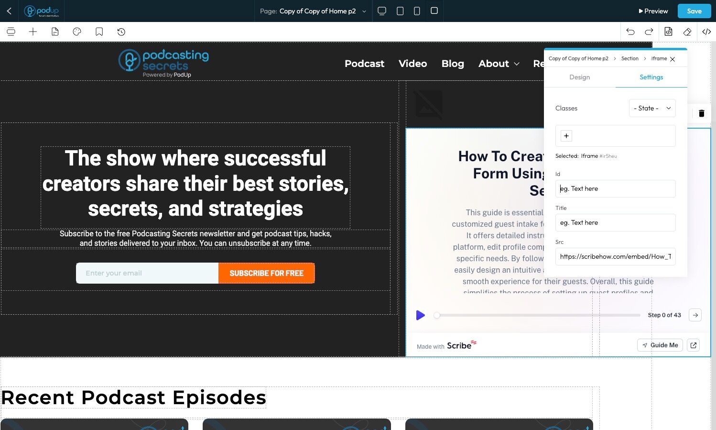Open the code view icon
Screen dimensions: 716x430
[706, 32]
